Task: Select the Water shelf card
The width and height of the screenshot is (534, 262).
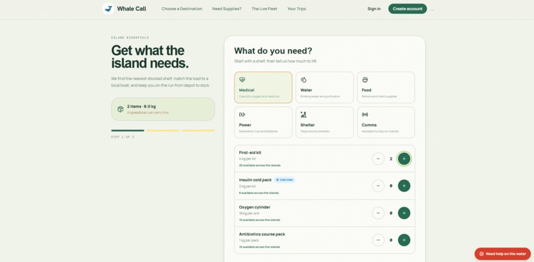Action: pos(325,87)
